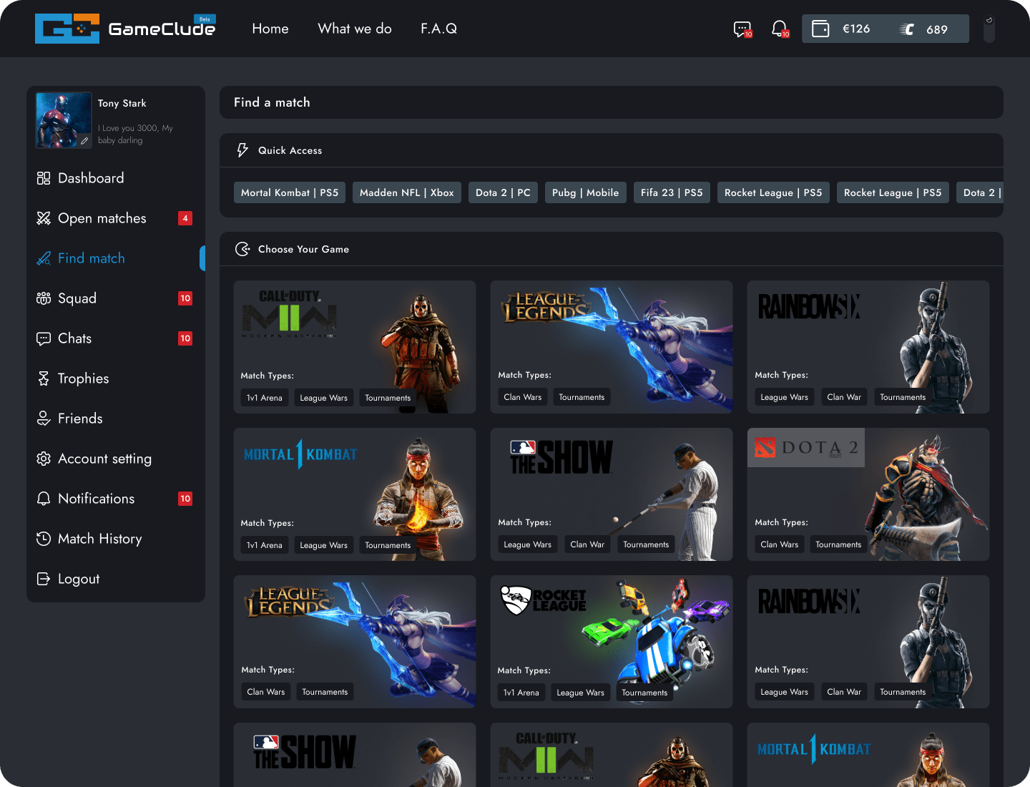This screenshot has width=1030, height=787.
Task: Click the coin icon beside 689
Action: (907, 29)
